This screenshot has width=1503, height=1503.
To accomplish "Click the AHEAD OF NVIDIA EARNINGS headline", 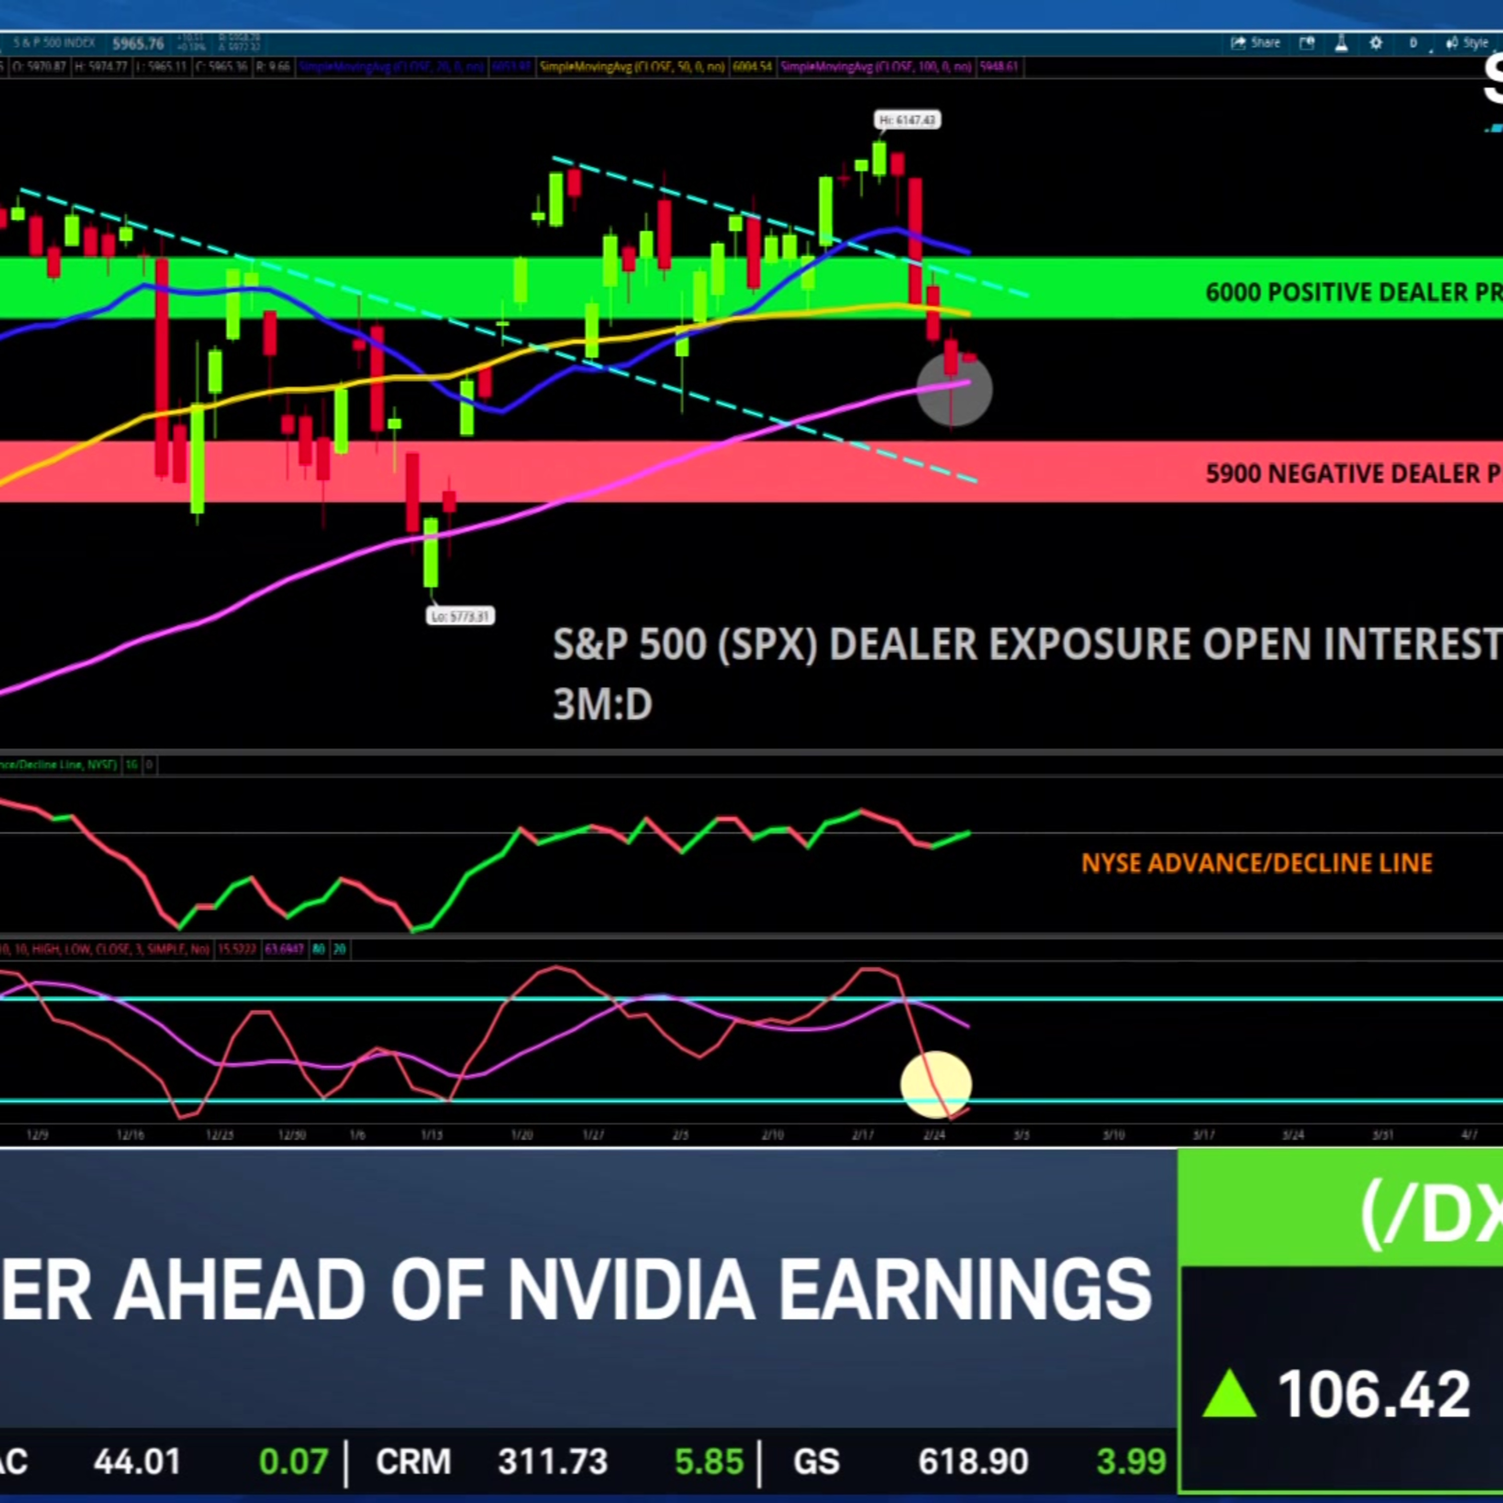I will 633,1290.
